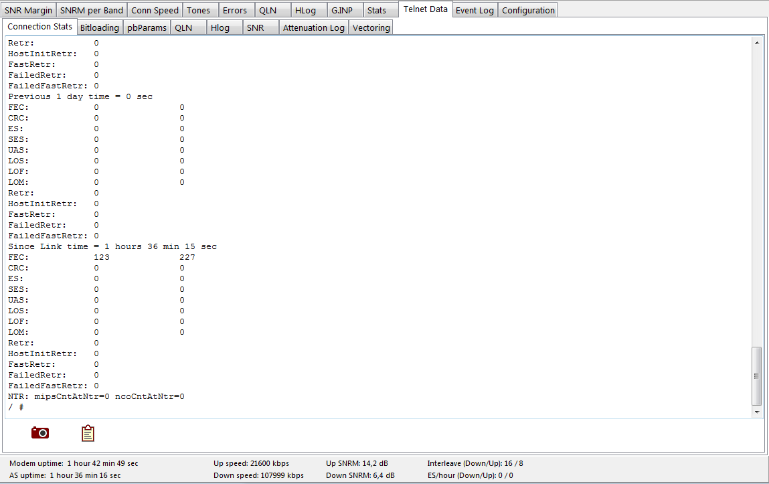Open the Event Log tab
The height and width of the screenshot is (484, 769).
(475, 10)
